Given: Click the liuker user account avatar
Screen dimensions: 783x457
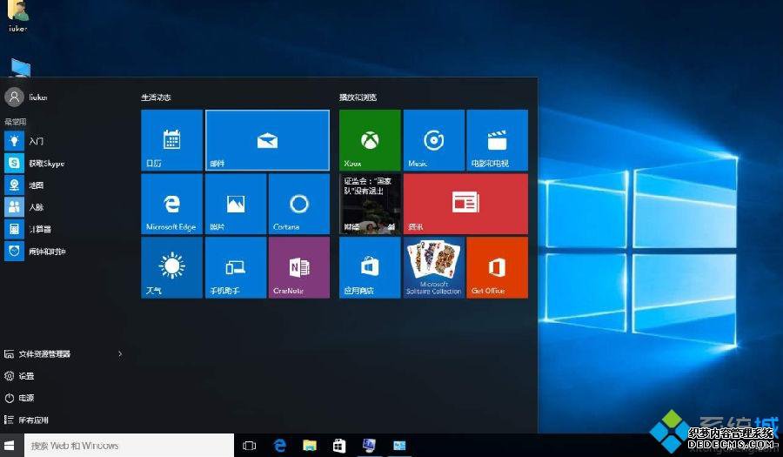Looking at the screenshot, I should pos(15,97).
